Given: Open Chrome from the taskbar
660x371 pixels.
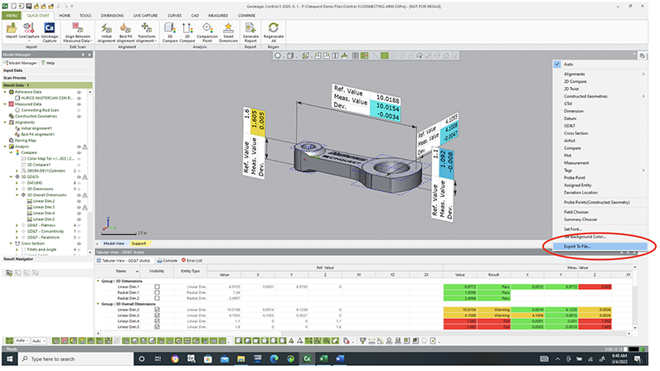Looking at the screenshot, I should point(175,359).
